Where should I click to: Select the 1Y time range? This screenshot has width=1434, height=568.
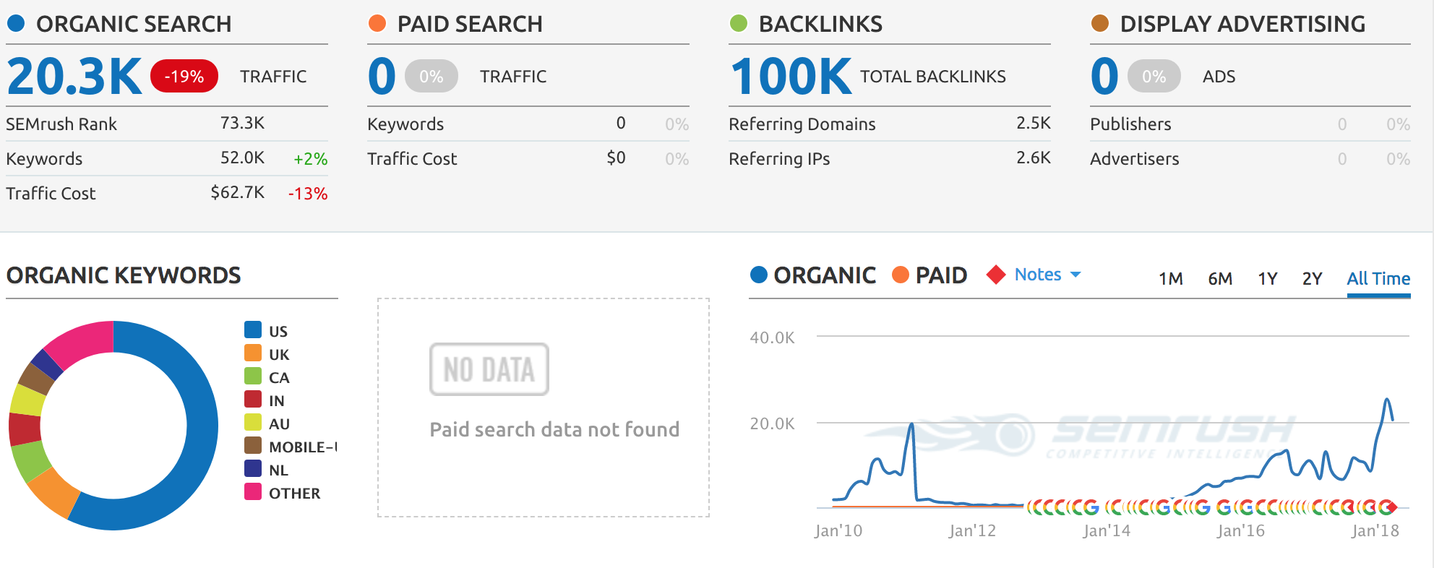pos(1268,278)
